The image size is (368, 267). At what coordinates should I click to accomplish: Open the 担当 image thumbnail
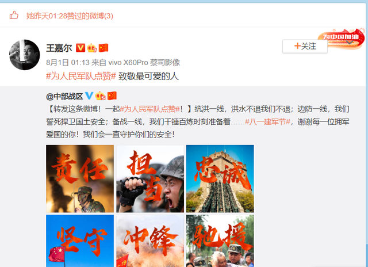click(150, 179)
